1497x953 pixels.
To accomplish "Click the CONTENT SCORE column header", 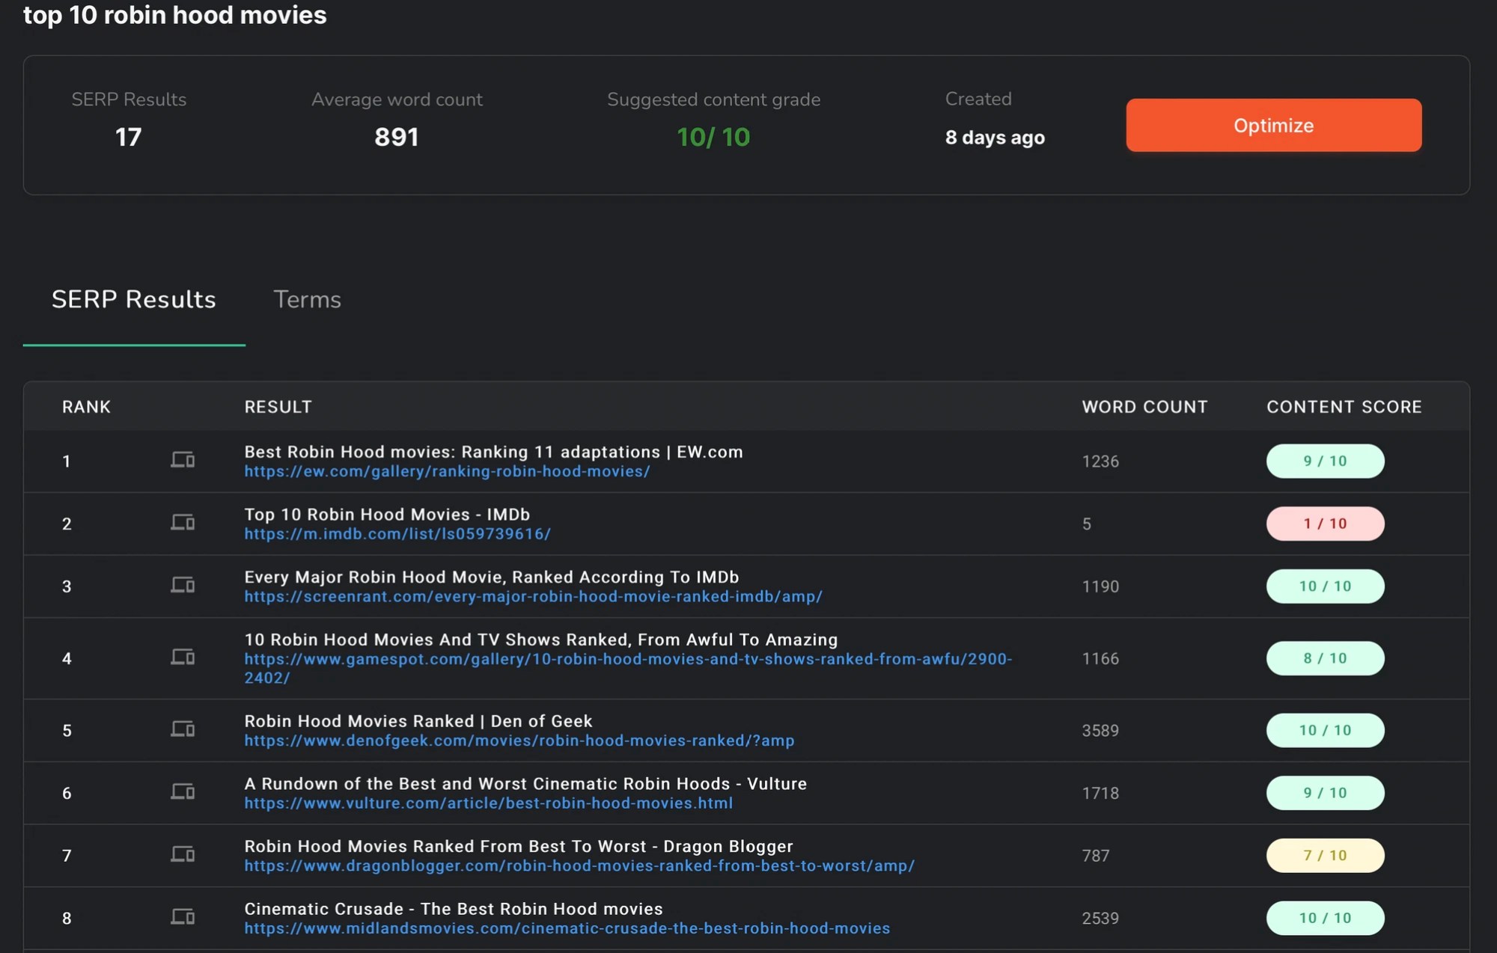I will (x=1344, y=407).
